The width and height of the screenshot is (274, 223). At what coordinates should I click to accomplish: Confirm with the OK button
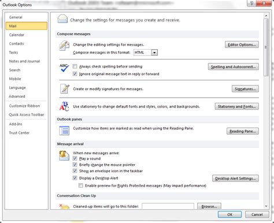(229, 214)
